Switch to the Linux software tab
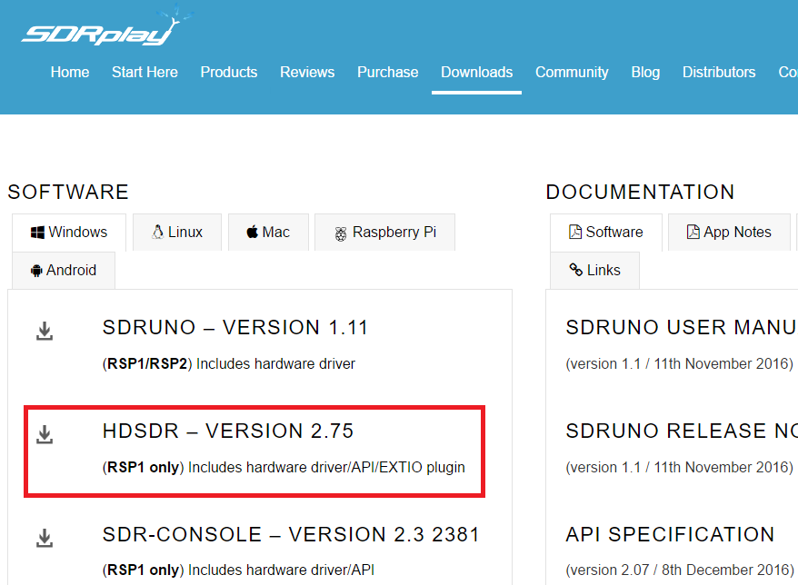The image size is (798, 585). (x=177, y=233)
